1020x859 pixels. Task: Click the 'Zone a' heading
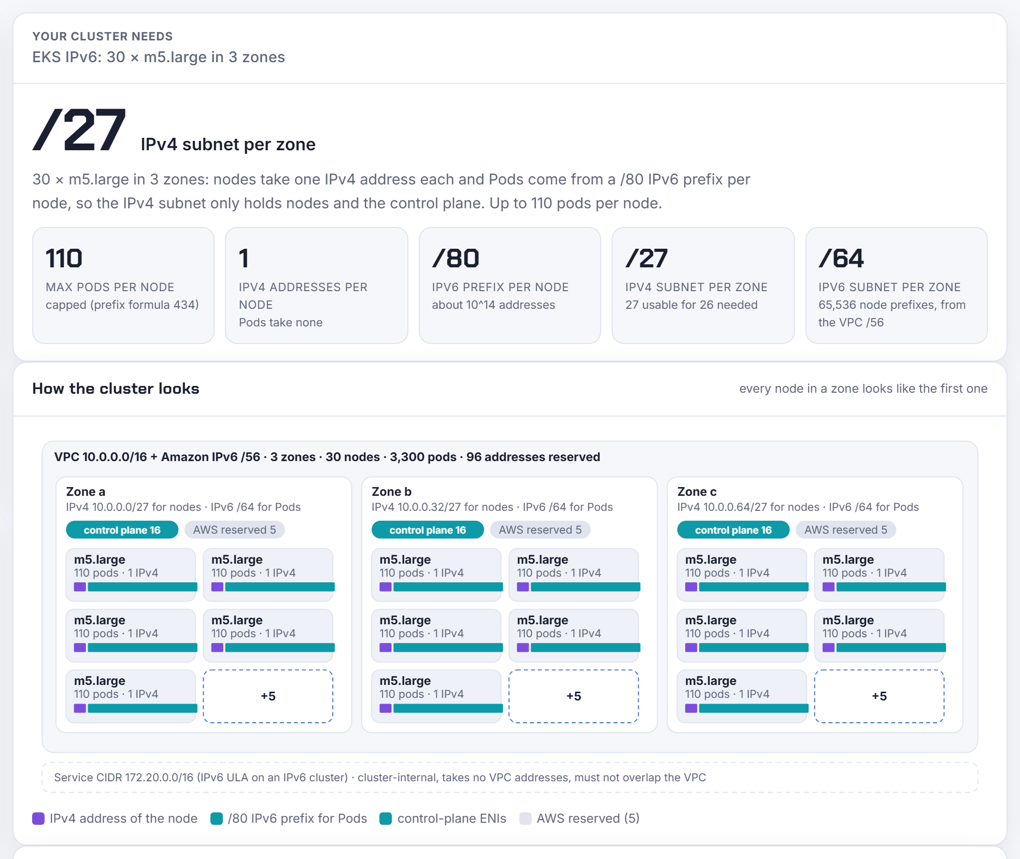click(x=86, y=492)
